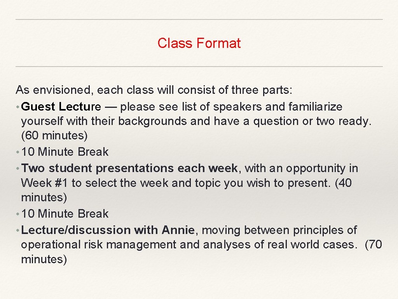Click the bullet dot before "Two student presentations"
This screenshot has height=299, width=398.
(x=18, y=169)
